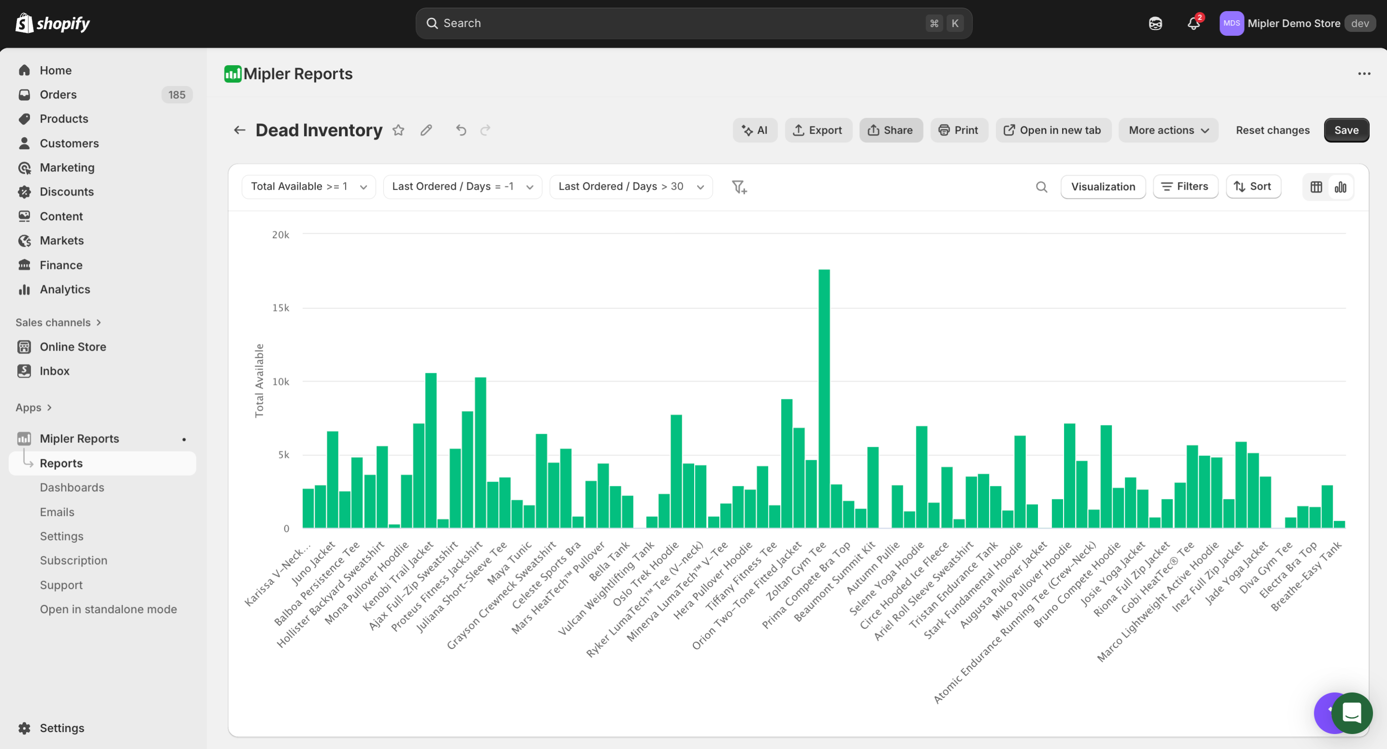The height and width of the screenshot is (749, 1387).
Task: Open the notifications bell
Action: coord(1193,23)
